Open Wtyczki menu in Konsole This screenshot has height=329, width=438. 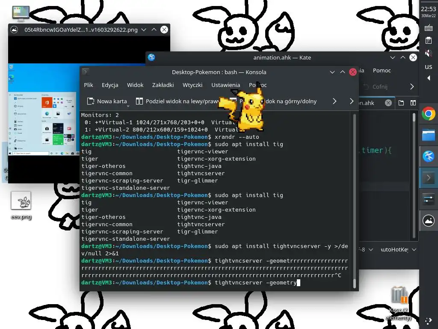click(x=192, y=85)
